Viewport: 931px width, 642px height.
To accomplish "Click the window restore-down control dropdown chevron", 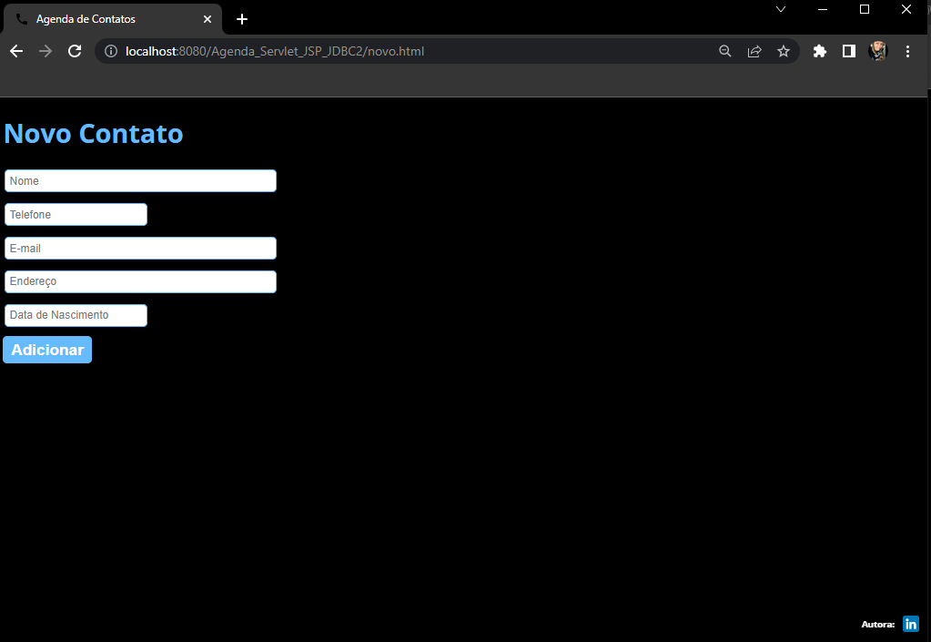I will click(781, 9).
